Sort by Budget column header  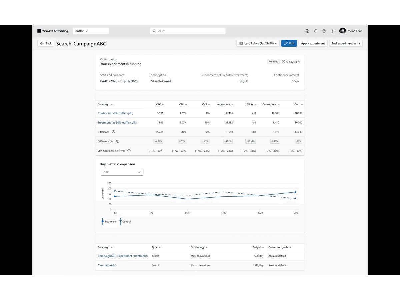click(258, 247)
